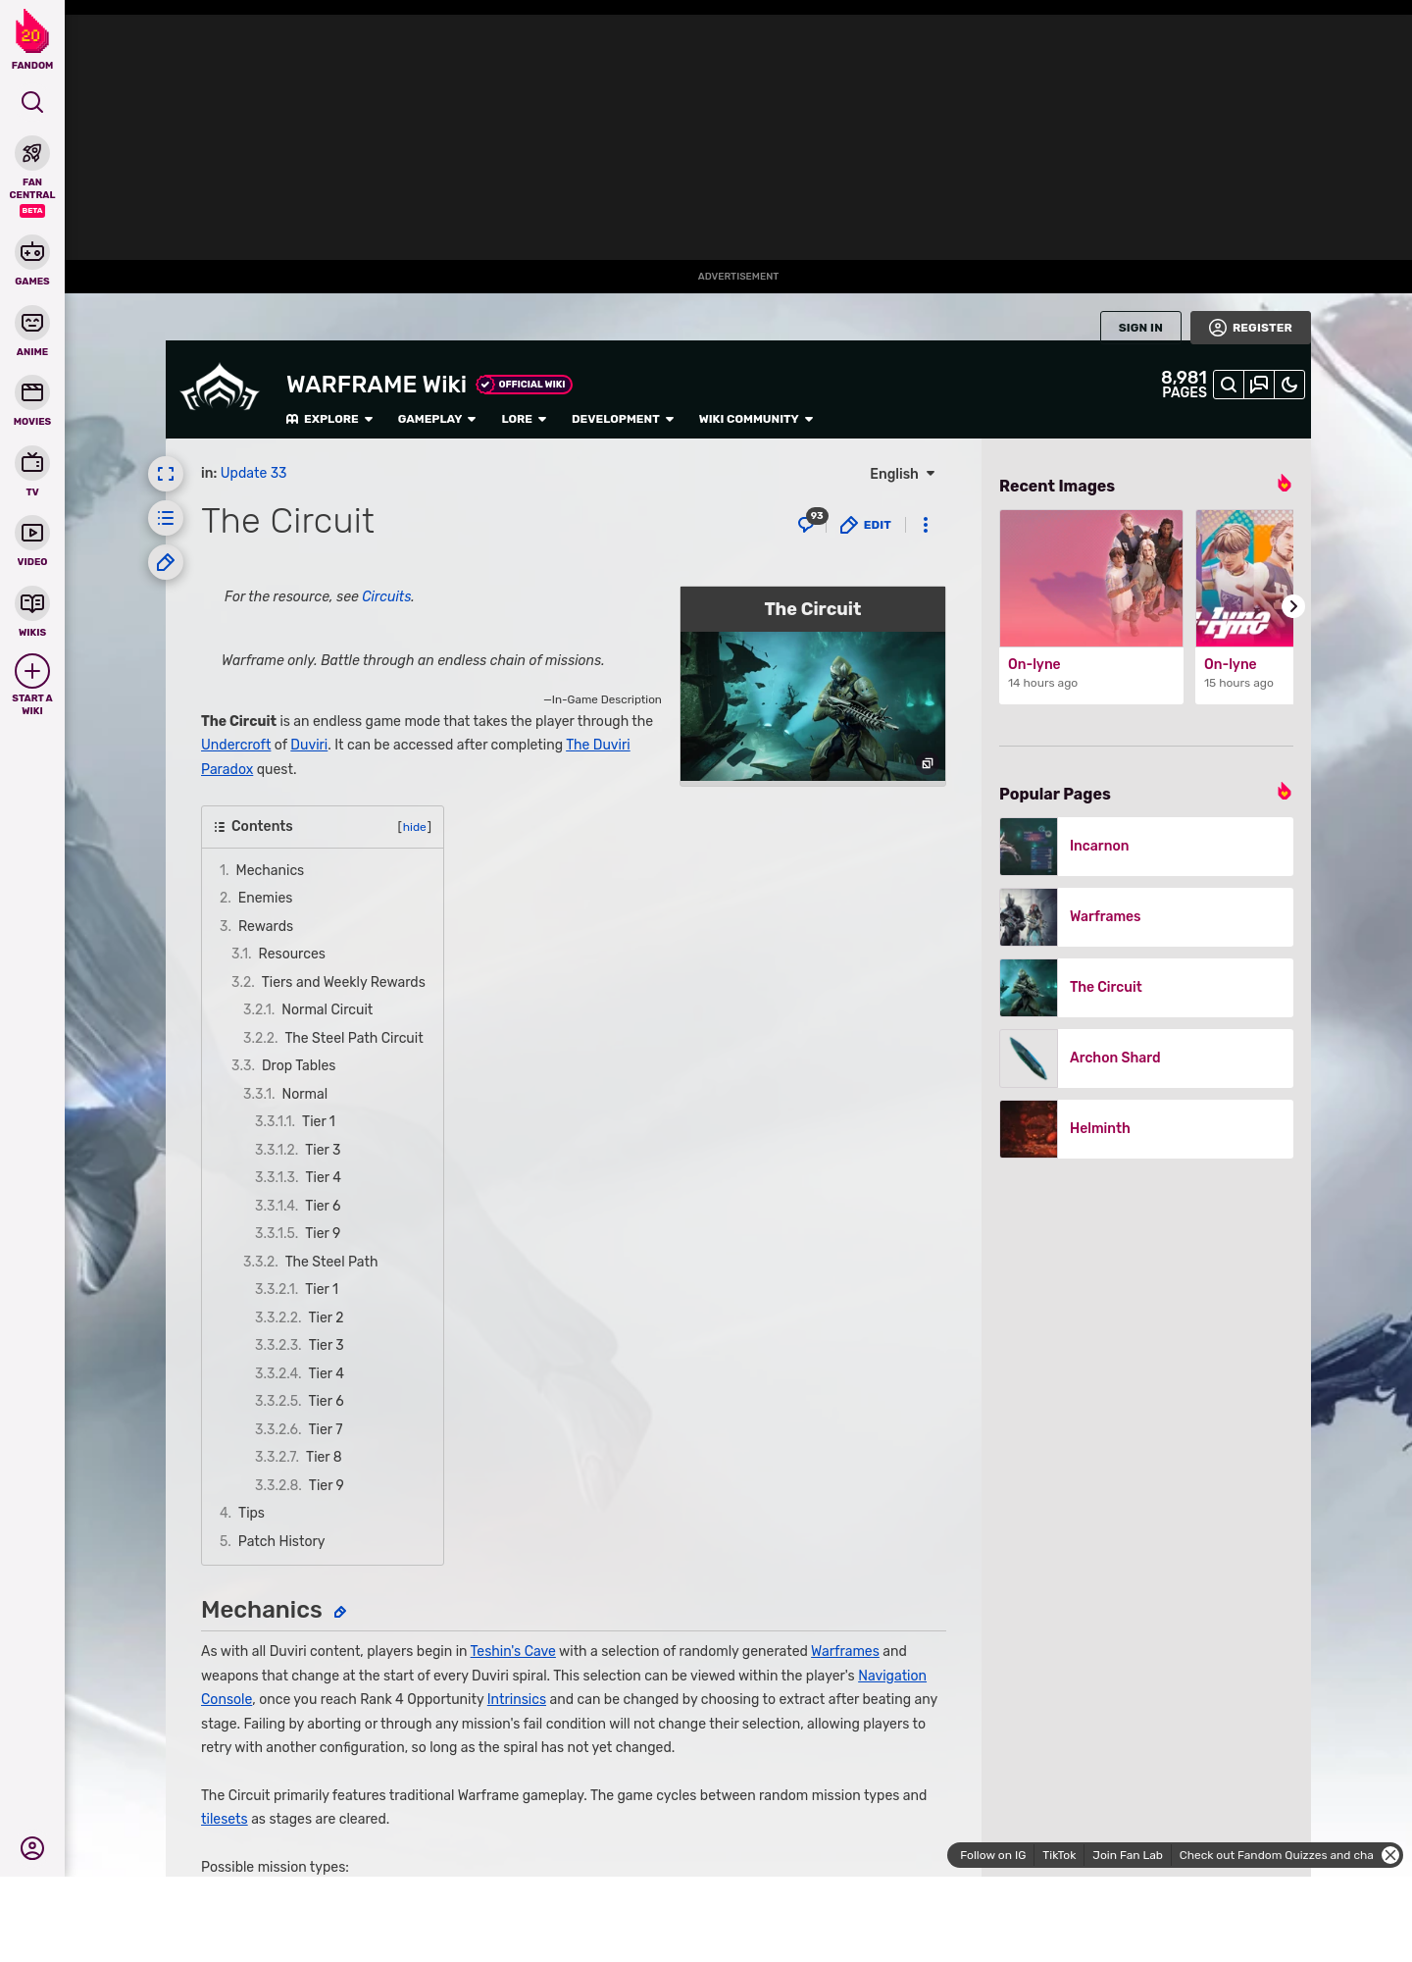This screenshot has height=1962, width=1412.
Task: Click TikTok in bottom bar
Action: click(1059, 1855)
